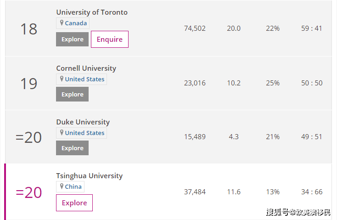Click Tsinghua's =20 rank number
337x220 pixels.
click(x=28, y=192)
